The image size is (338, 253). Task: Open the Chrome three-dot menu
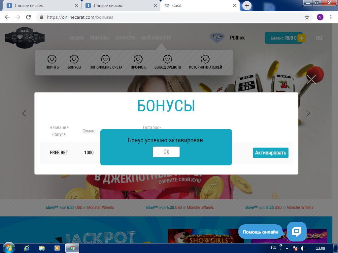331,17
